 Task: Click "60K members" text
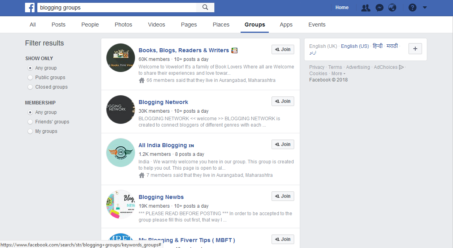point(154,59)
